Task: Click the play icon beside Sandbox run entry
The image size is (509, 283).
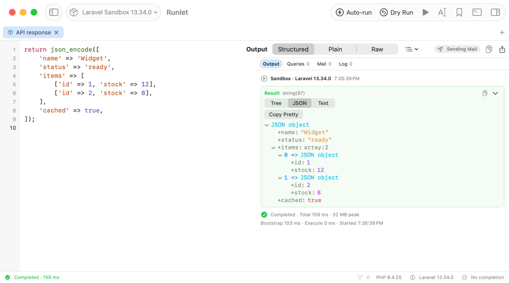Action: point(264,79)
